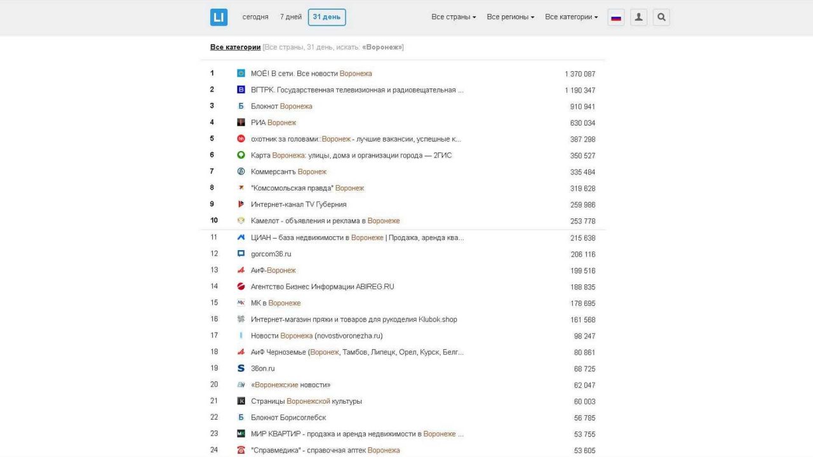
Task: Open the Блокнот Воронежа link
Action: click(281, 107)
